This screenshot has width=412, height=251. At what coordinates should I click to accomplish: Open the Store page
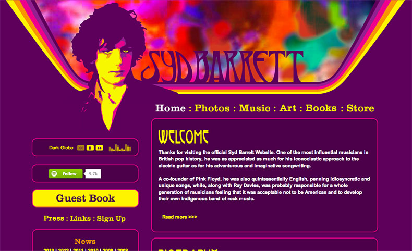(360, 108)
